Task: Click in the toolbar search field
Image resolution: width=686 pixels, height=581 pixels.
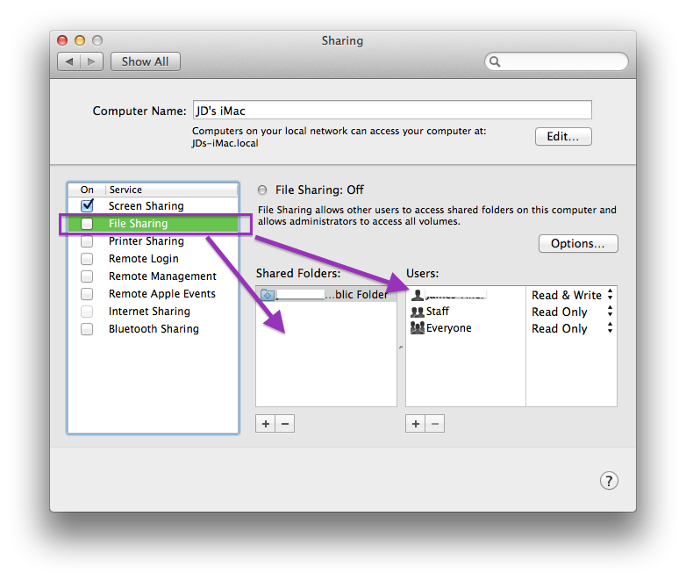Action: 556,61
